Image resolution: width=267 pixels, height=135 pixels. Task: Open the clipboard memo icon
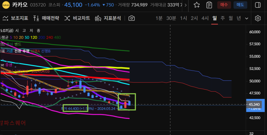209,5
